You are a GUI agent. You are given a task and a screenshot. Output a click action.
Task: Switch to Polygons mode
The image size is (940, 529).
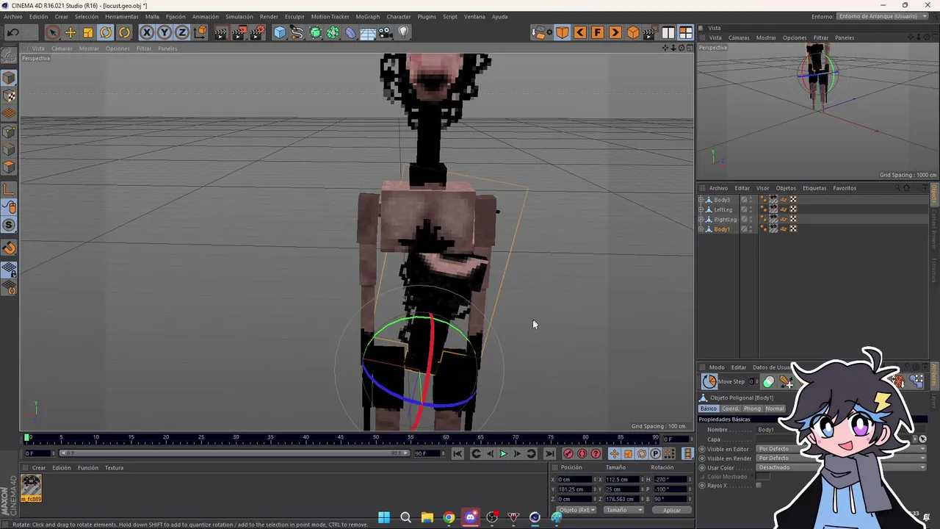[x=9, y=168]
